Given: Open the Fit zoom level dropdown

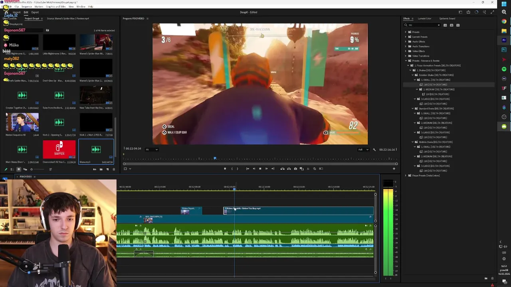Looking at the screenshot, I should [151, 149].
